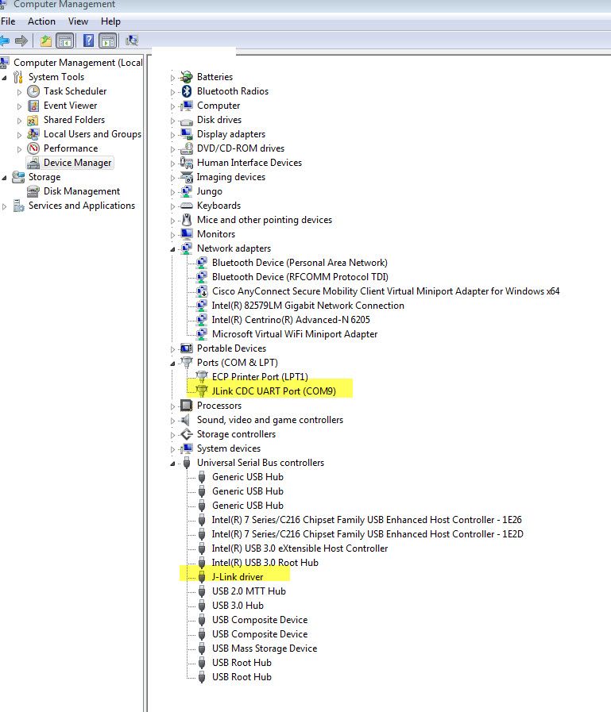Expand the Portable Devices category

(172, 349)
